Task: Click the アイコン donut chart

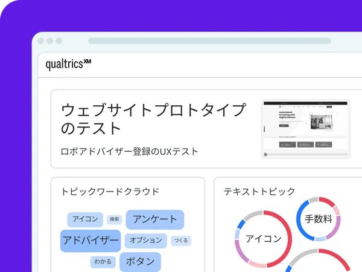Action: [x=264, y=239]
